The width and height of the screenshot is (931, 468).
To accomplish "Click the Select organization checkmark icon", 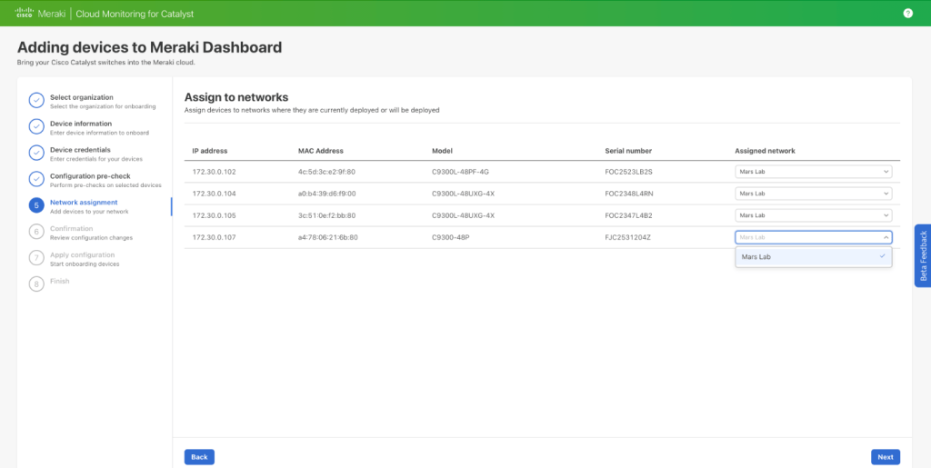I will coord(36,101).
